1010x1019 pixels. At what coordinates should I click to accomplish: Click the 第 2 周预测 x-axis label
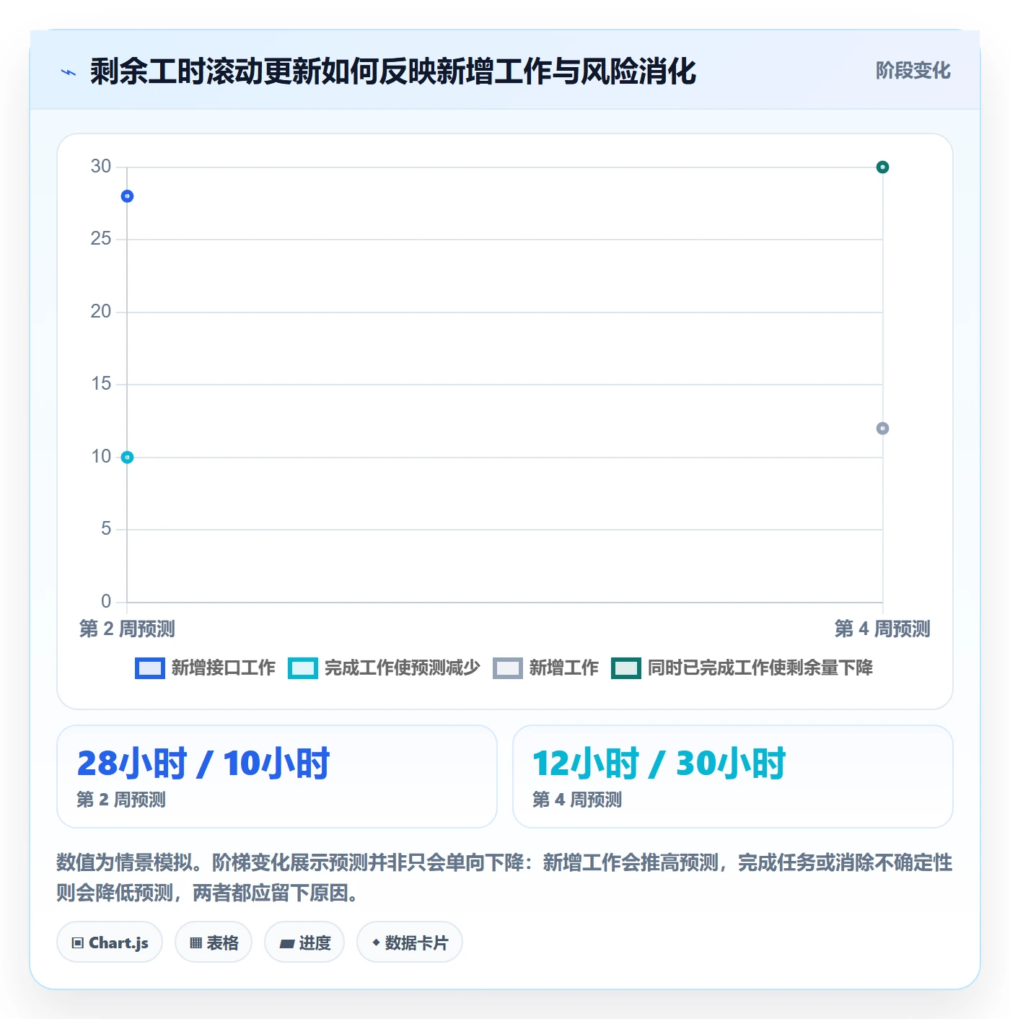pos(127,629)
